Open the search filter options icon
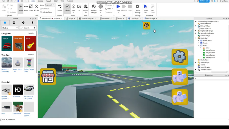 [x=34, y=28]
